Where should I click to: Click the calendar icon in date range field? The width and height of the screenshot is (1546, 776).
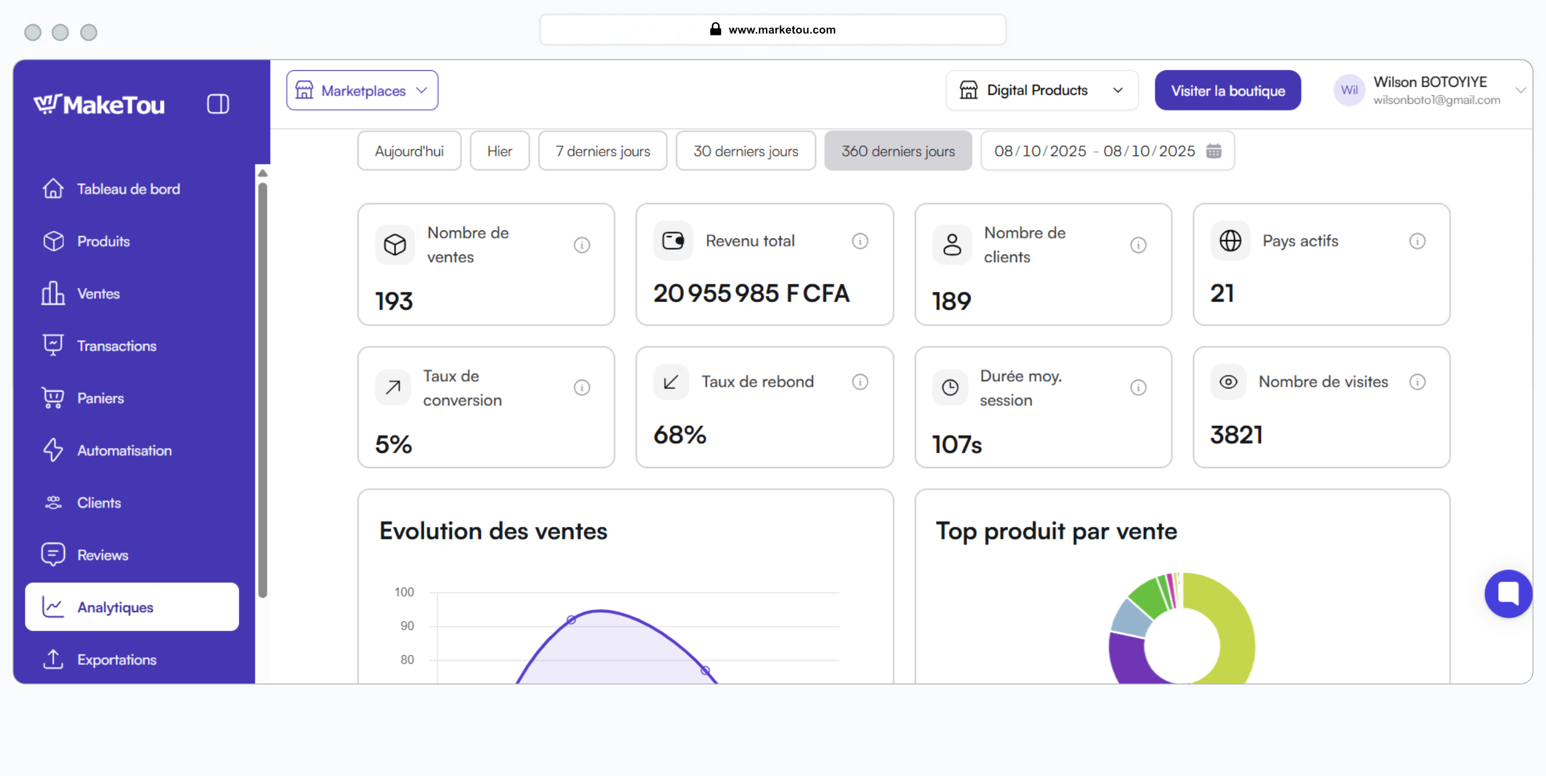click(1213, 151)
